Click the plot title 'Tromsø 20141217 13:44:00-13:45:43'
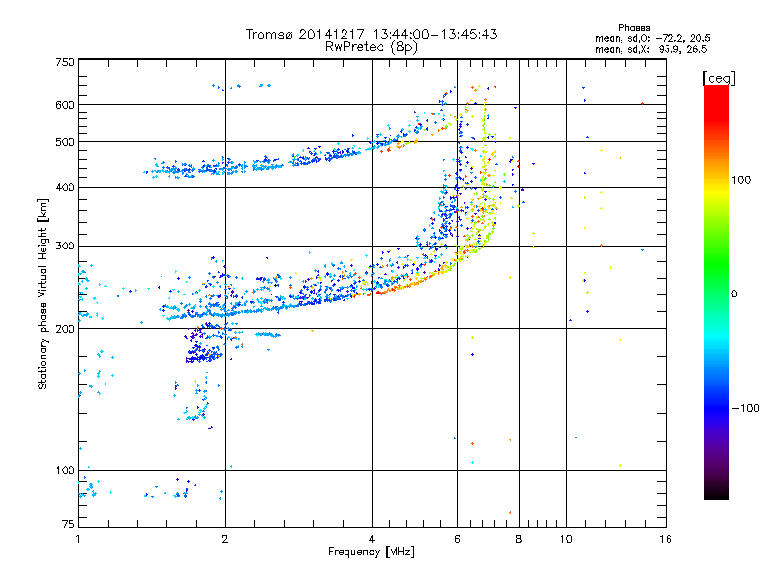Image resolution: width=783 pixels, height=587 pixels. pos(372,34)
